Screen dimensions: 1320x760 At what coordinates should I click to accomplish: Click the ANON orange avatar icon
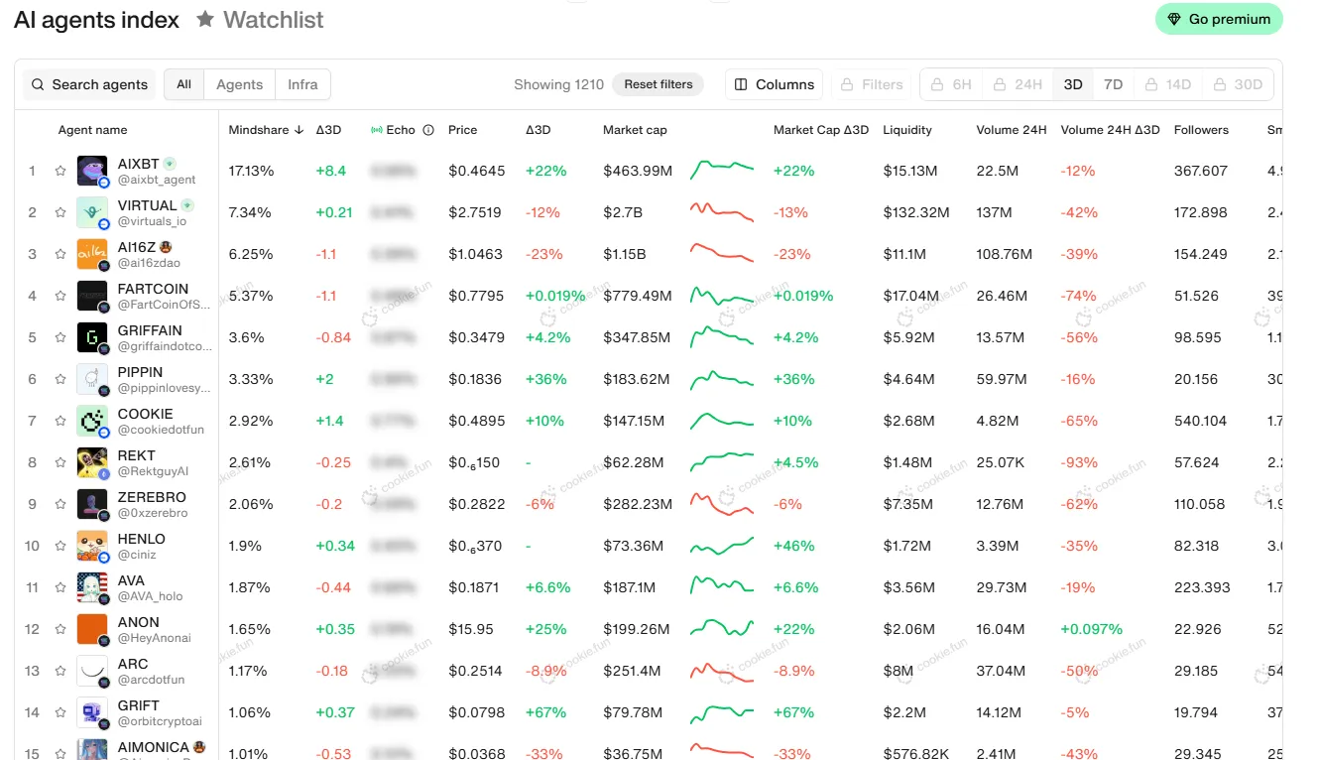click(91, 629)
